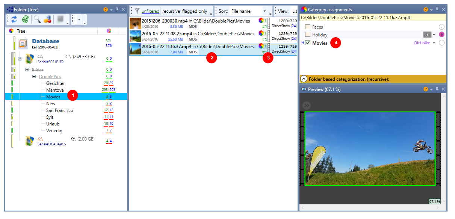Click the blue refresh arrows icon

[14, 20]
